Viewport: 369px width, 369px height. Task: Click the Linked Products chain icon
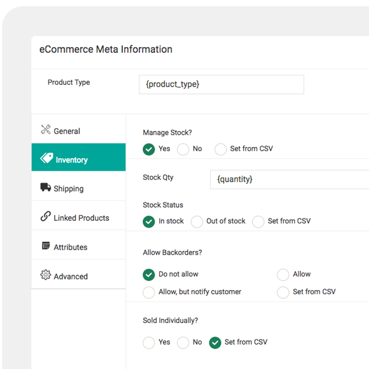tap(45, 216)
